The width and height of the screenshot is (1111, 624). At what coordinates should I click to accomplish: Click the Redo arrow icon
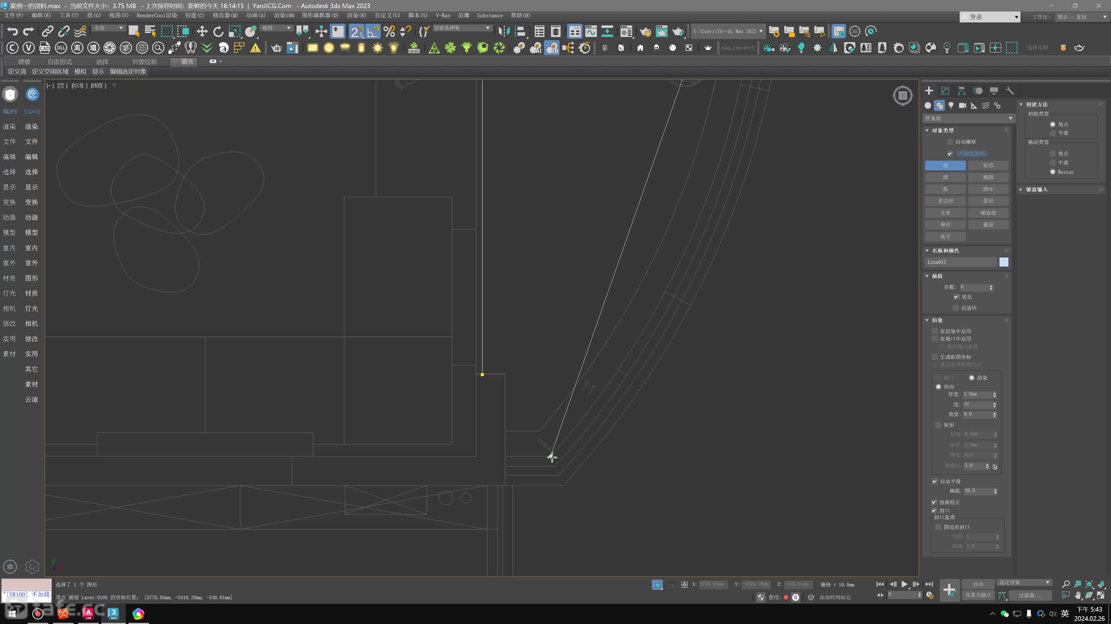click(x=29, y=31)
